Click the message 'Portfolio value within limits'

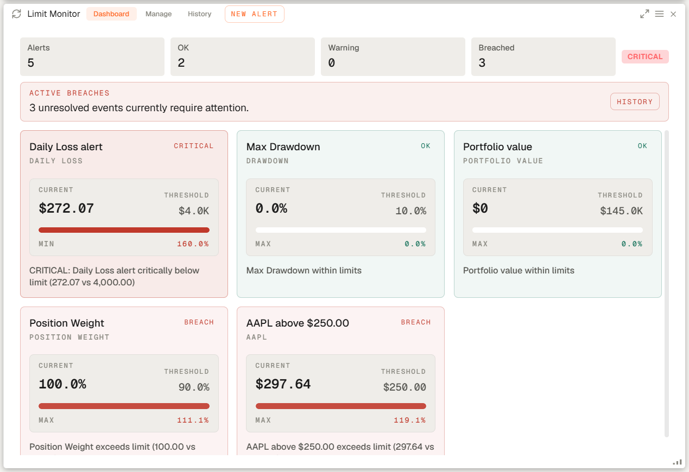pos(519,270)
